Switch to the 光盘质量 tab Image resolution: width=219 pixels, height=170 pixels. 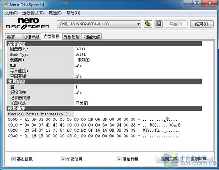click(72, 37)
